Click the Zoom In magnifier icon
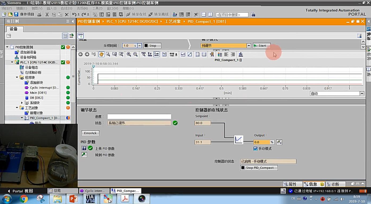 tap(129, 54)
